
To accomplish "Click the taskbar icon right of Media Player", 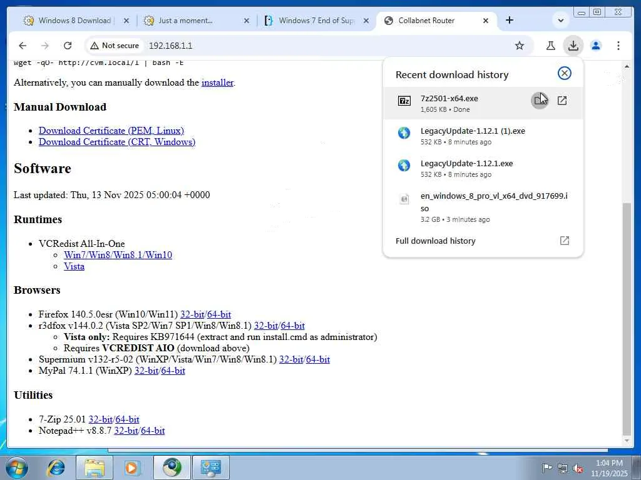I will [x=172, y=467].
